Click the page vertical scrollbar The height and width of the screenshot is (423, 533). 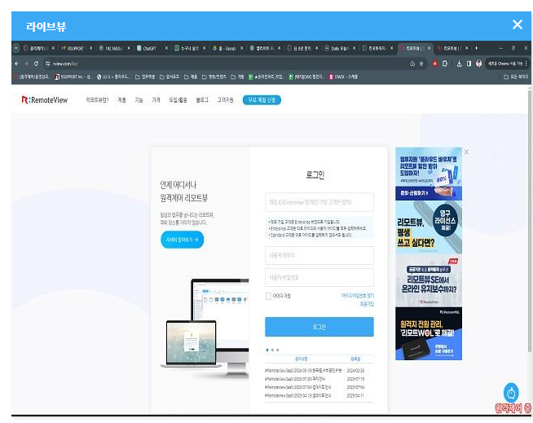[x=529, y=221]
